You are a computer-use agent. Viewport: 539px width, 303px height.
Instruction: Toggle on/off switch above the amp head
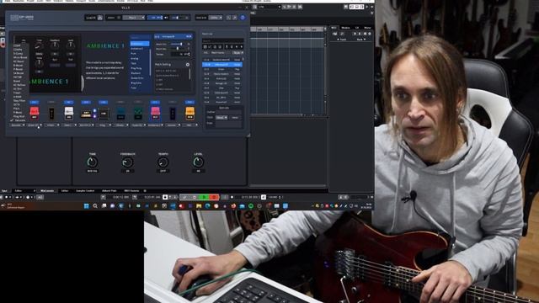(86, 103)
